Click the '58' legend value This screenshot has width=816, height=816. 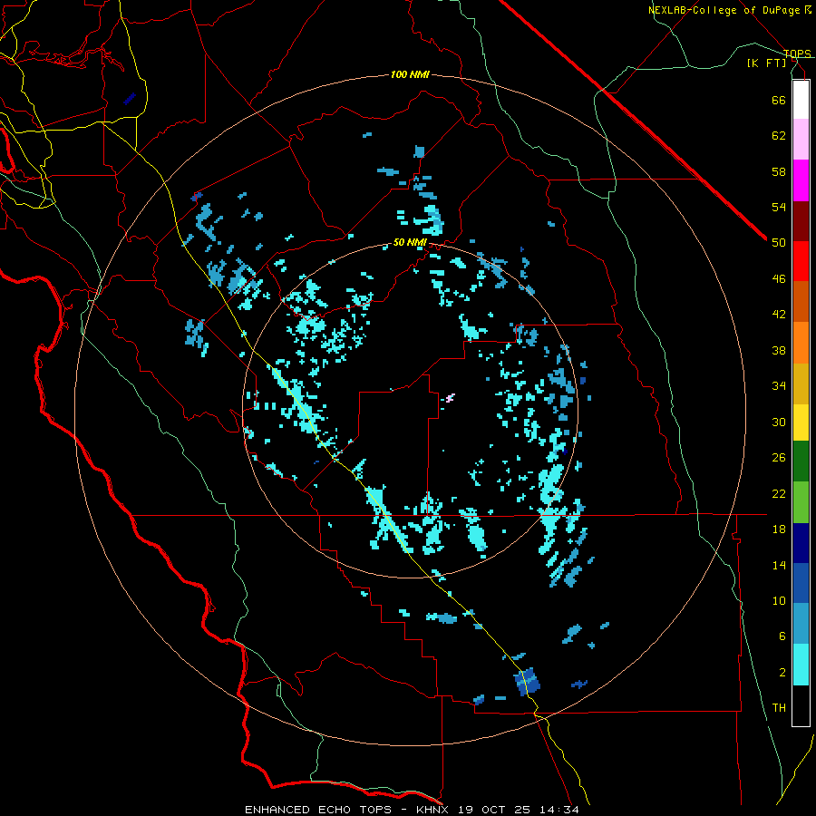779,171
